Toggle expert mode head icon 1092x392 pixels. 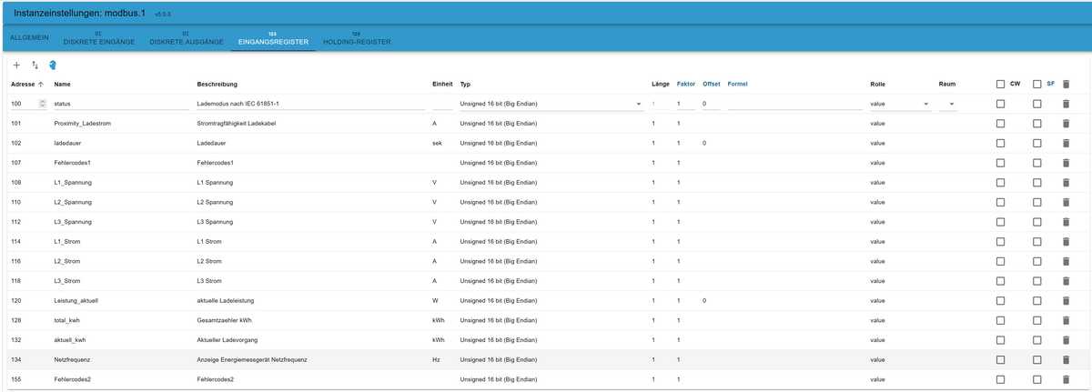[x=53, y=65]
